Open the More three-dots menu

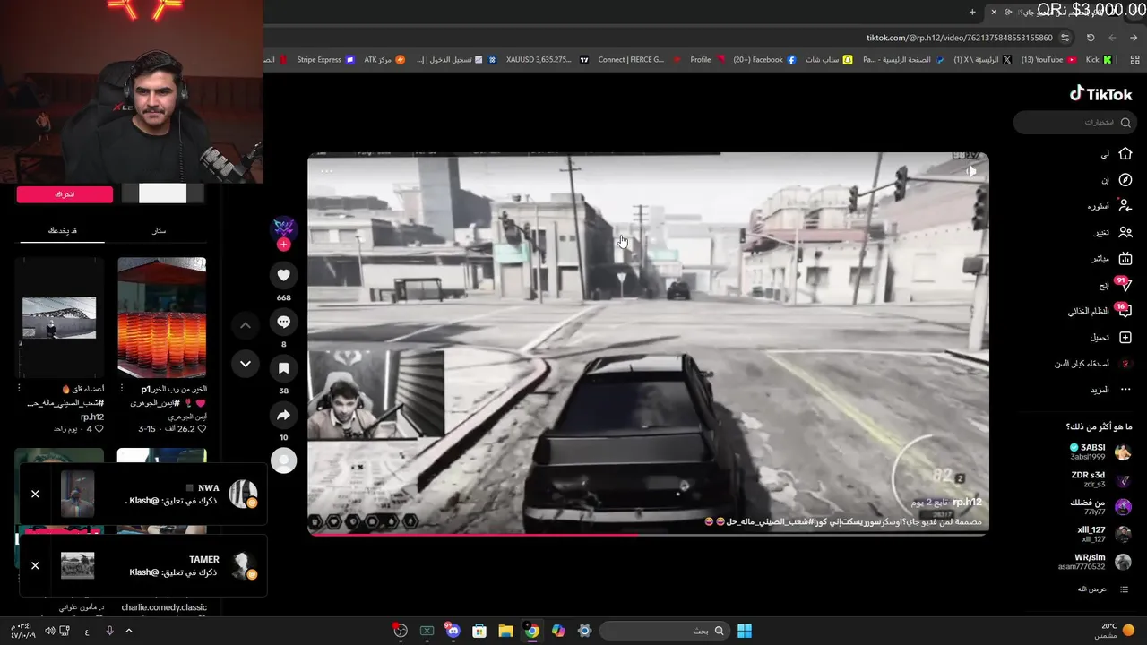click(x=1125, y=390)
